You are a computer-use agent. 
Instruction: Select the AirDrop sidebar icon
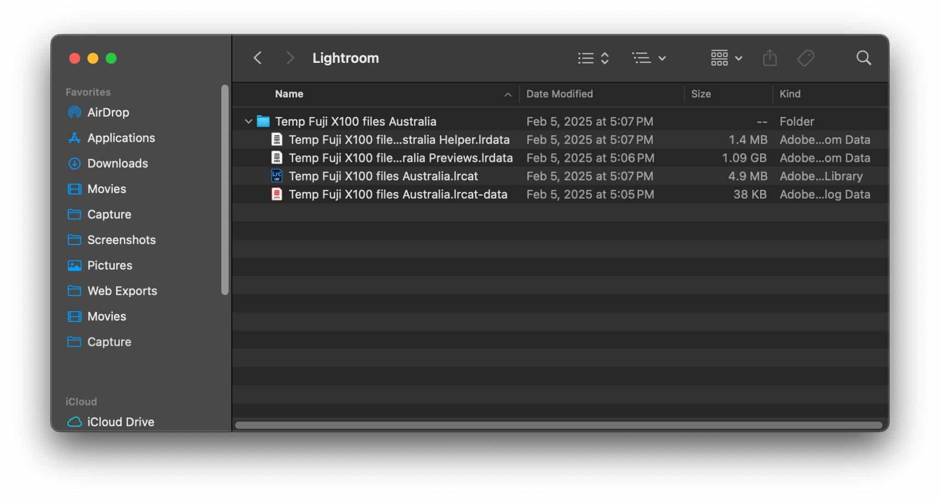pyautogui.click(x=107, y=112)
